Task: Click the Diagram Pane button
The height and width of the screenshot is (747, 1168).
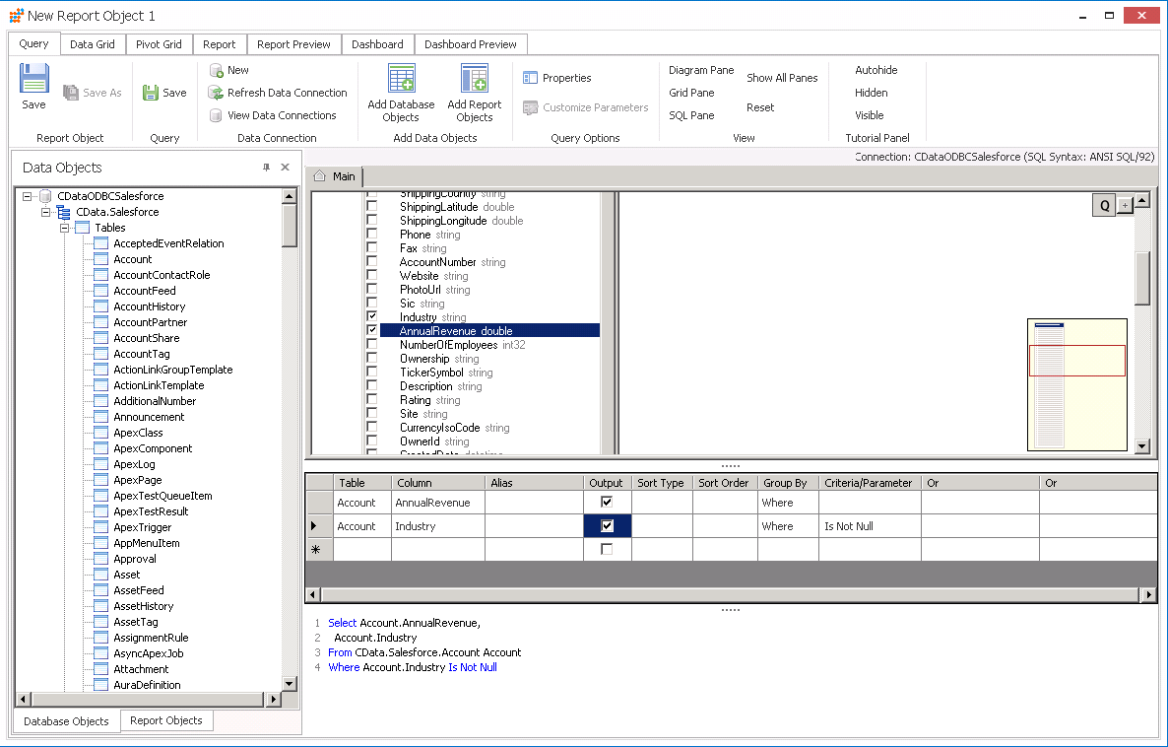Action: click(x=700, y=70)
